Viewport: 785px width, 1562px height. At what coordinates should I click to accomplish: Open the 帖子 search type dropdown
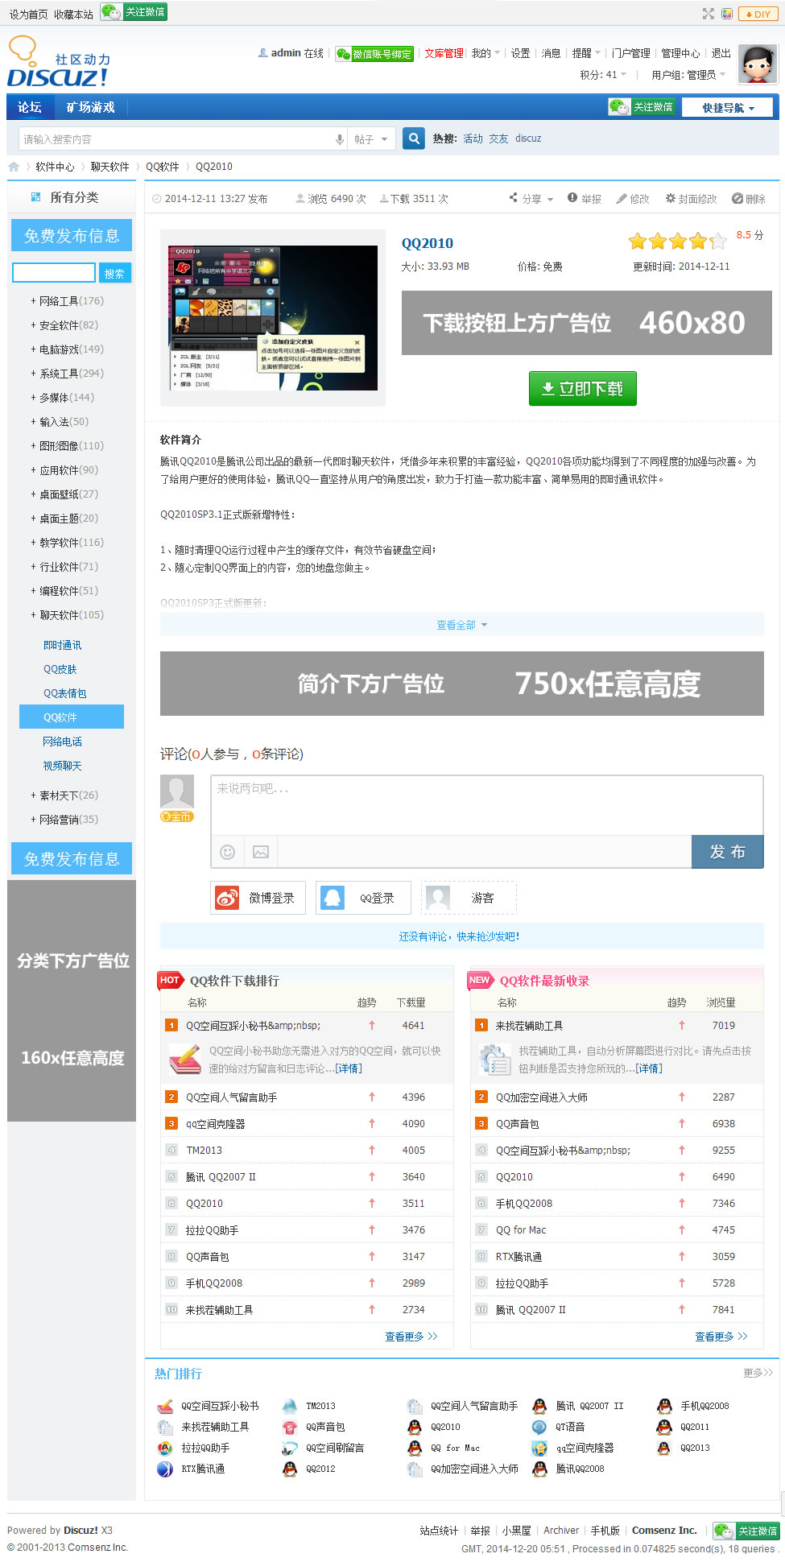(371, 139)
